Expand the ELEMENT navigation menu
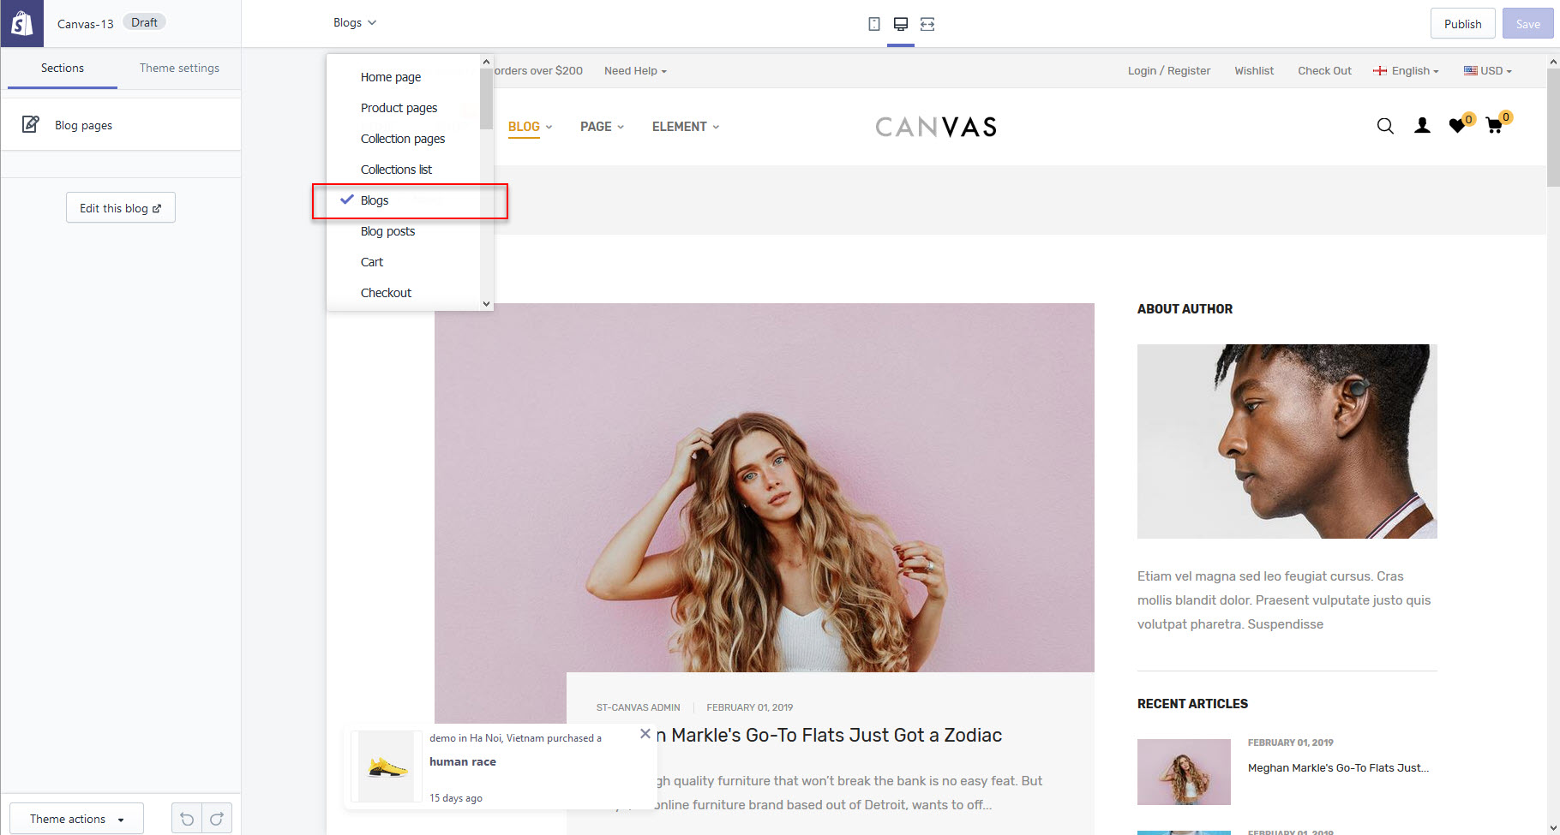The image size is (1560, 835). pos(686,127)
